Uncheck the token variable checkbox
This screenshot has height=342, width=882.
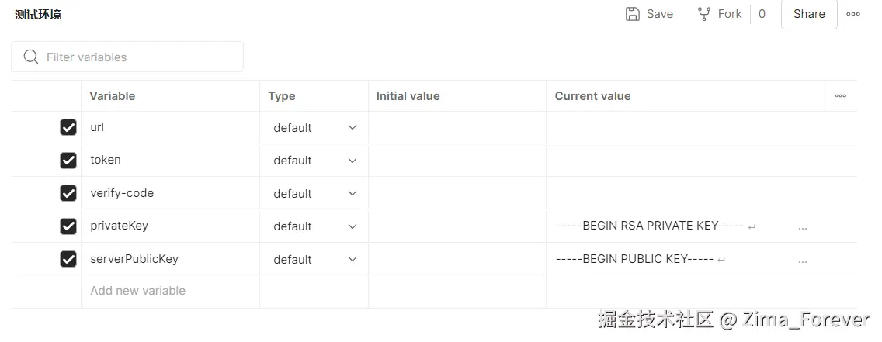(68, 161)
